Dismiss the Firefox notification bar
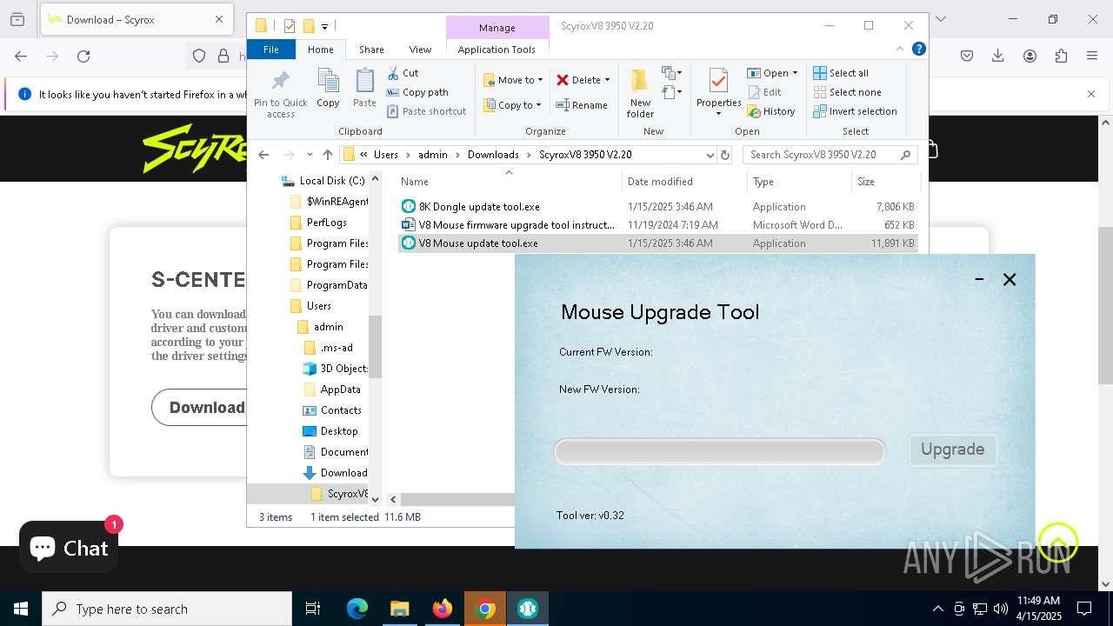Viewport: 1113px width, 626px height. 1091,94
